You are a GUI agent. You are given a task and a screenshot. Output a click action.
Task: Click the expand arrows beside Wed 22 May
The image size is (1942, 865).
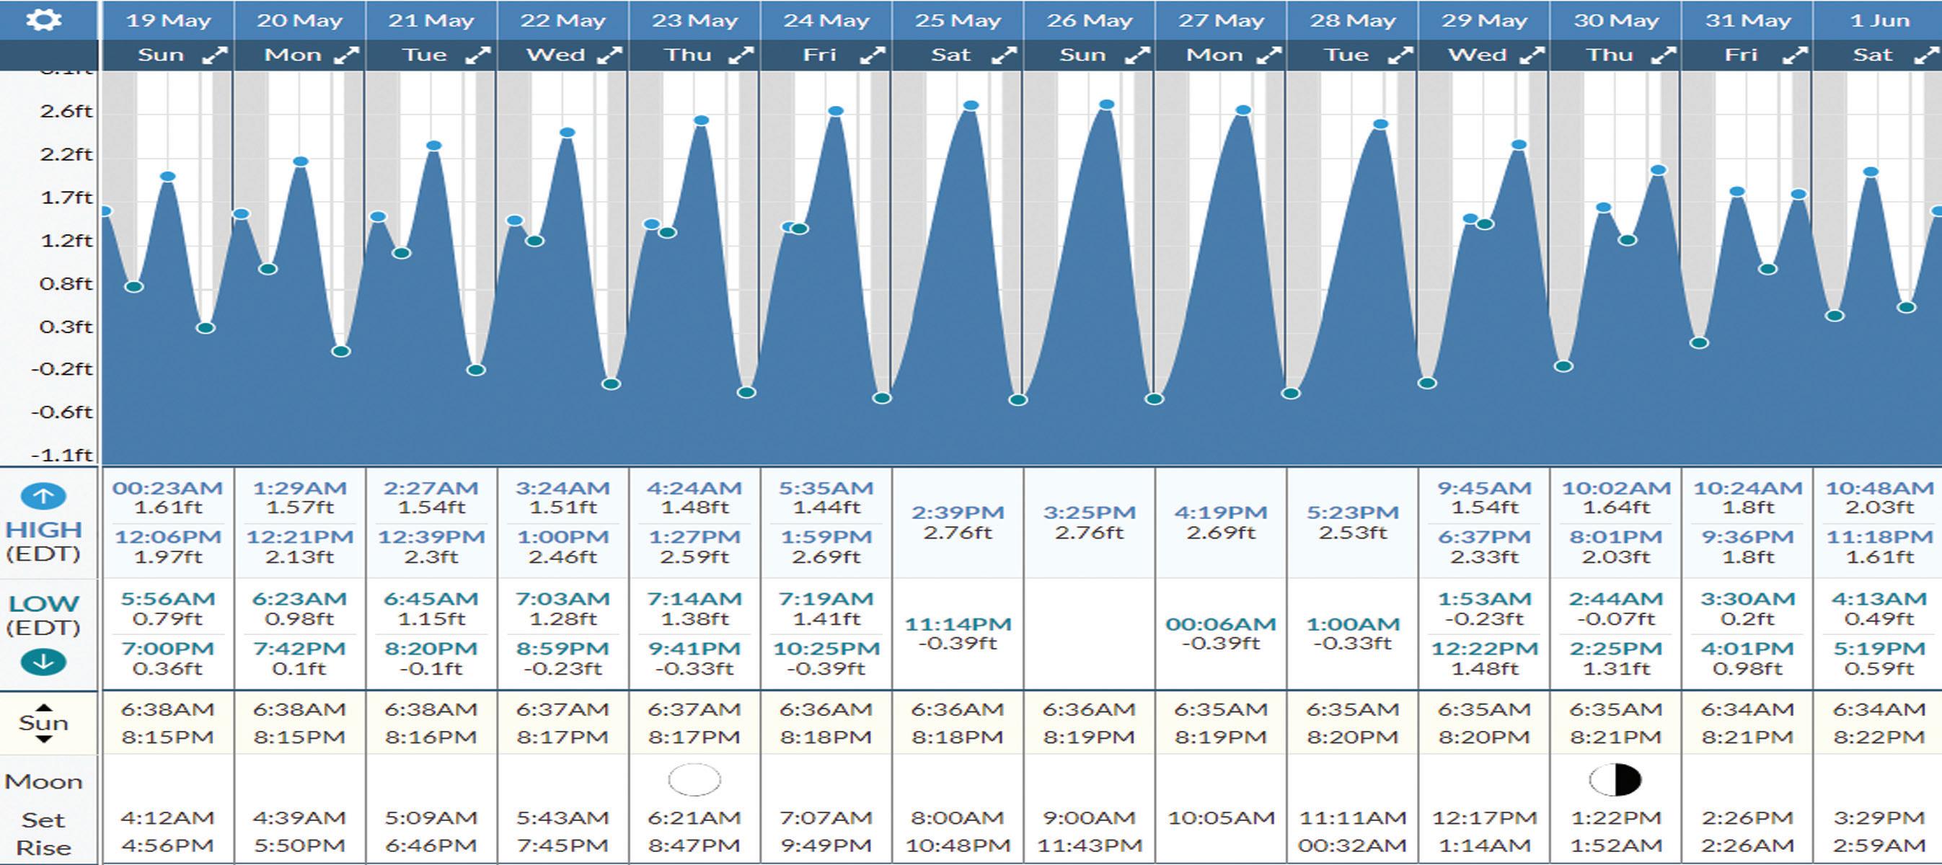pos(609,55)
